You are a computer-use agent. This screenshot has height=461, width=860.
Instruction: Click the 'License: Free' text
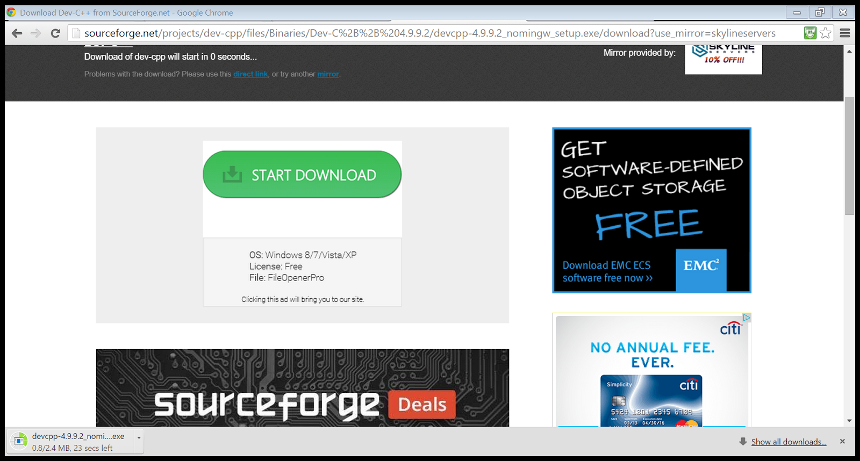coord(276,266)
